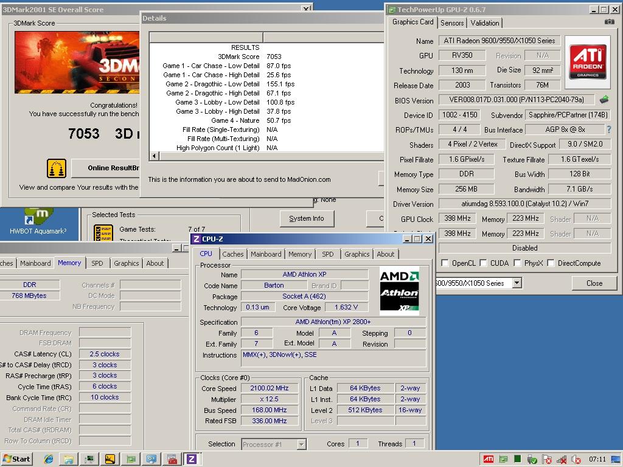Click 'Game 4 - Nature' result row
This screenshot has height=467, width=623.
[x=266, y=120]
